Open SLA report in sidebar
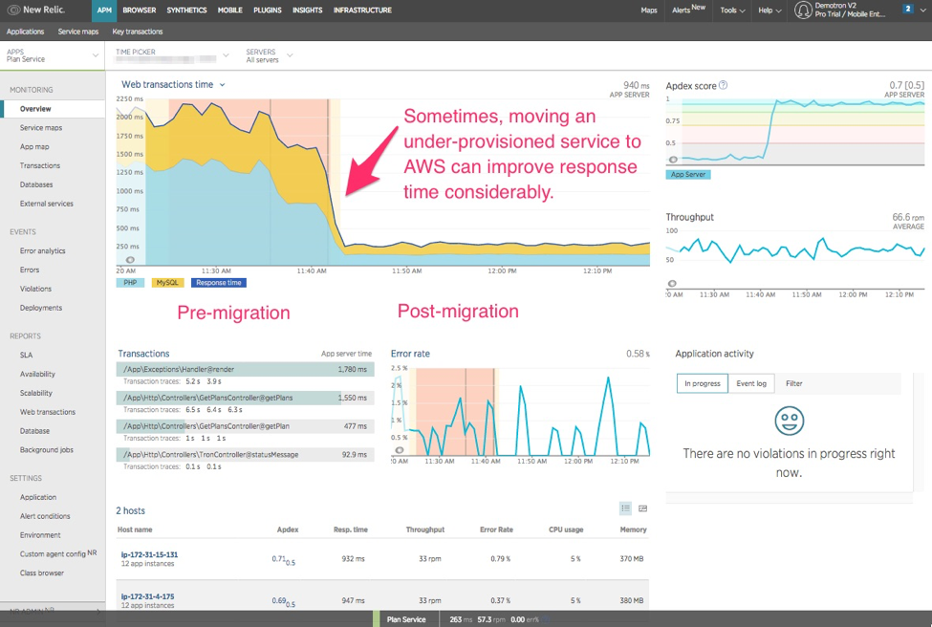This screenshot has width=932, height=627. coord(26,355)
